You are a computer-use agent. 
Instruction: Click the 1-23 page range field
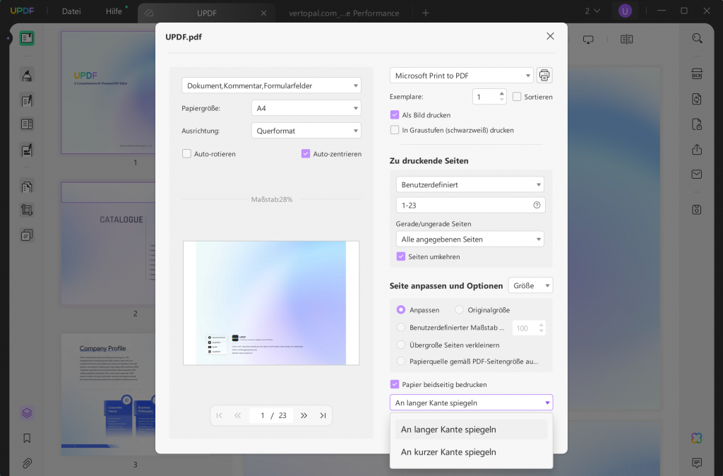point(470,206)
